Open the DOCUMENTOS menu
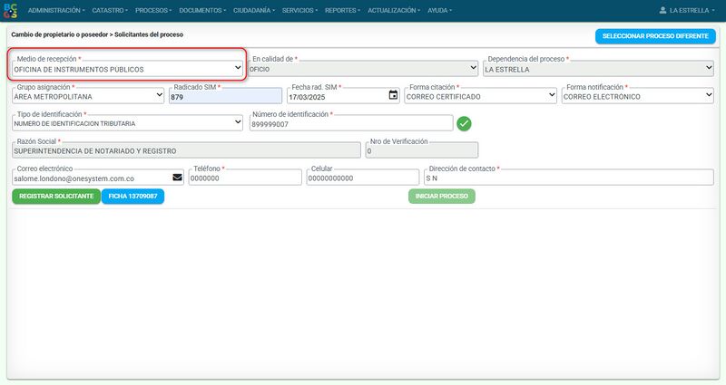This screenshot has width=726, height=385. (x=202, y=10)
